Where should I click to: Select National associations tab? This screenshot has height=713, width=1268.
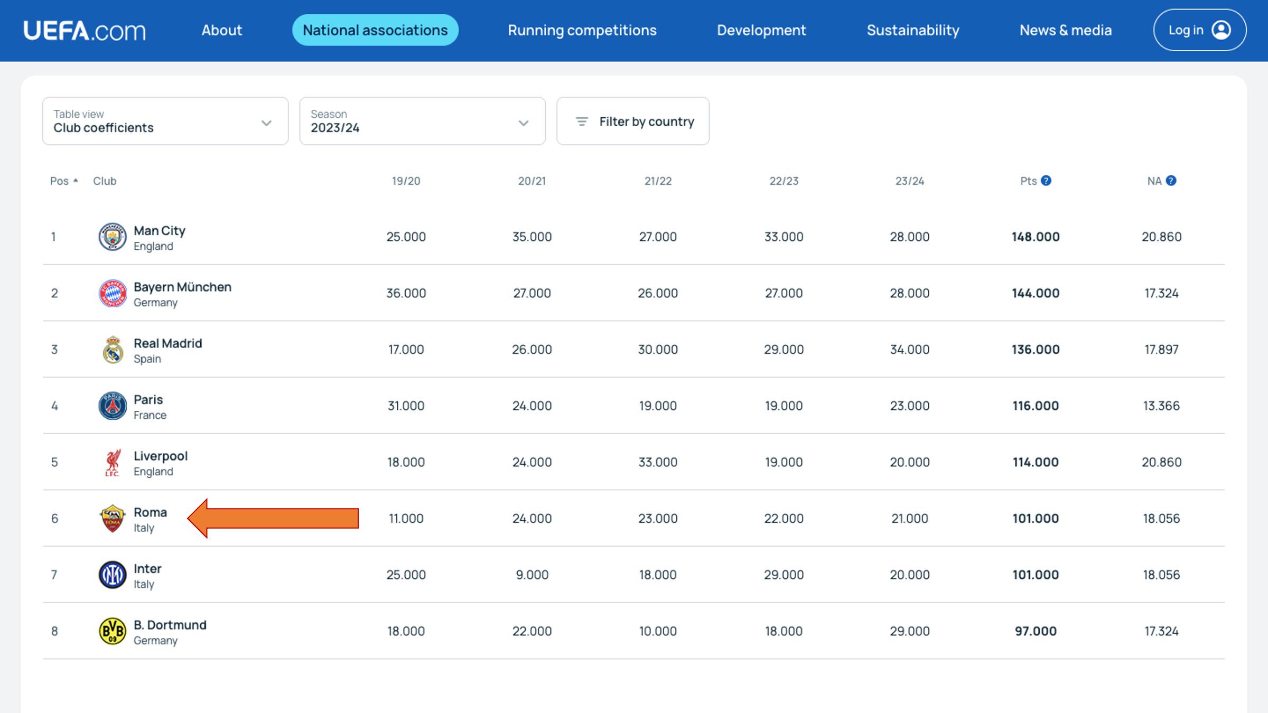point(375,30)
